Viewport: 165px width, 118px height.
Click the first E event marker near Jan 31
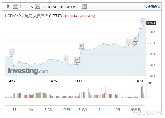(x=11, y=52)
